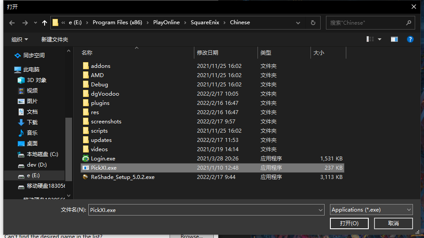Select the Login.exe application icon
424x238 pixels.
[x=86, y=159]
